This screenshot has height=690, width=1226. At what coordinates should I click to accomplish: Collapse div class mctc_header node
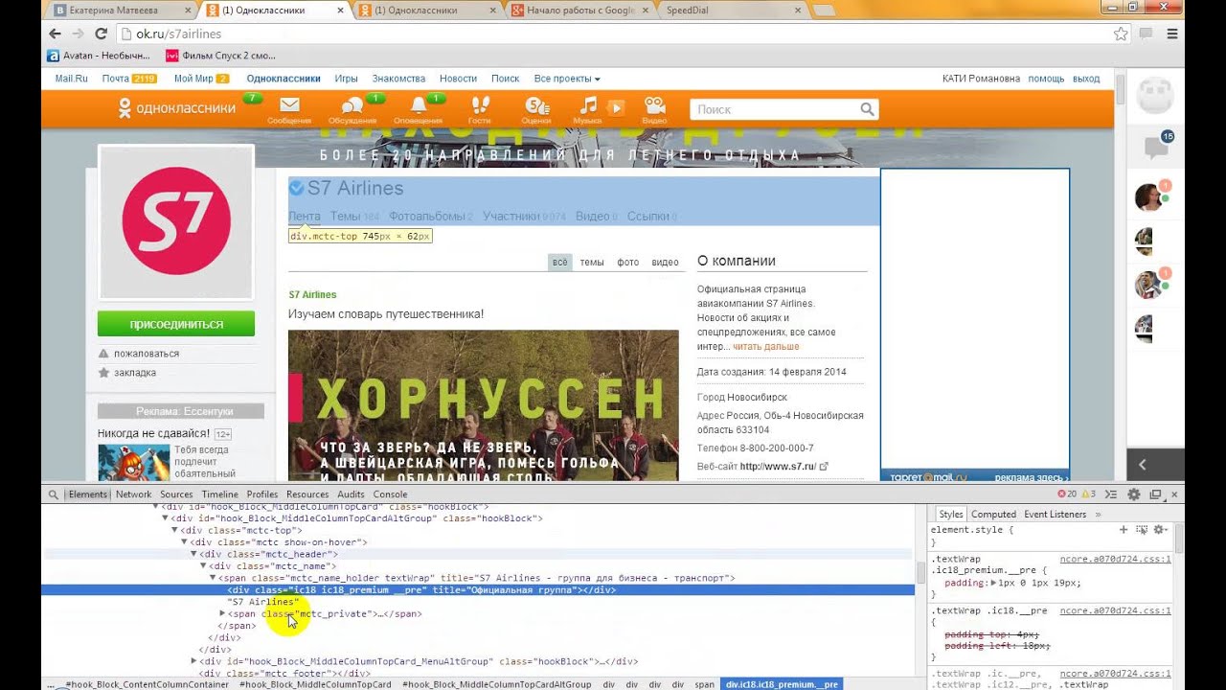click(193, 554)
